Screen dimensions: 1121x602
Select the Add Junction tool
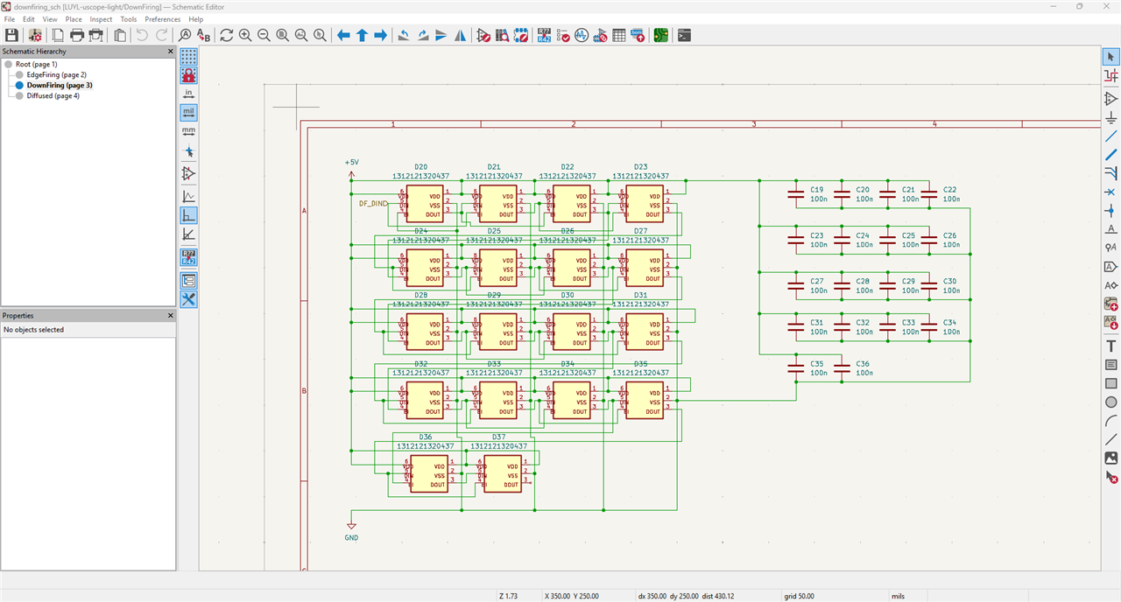pyautogui.click(x=1111, y=211)
